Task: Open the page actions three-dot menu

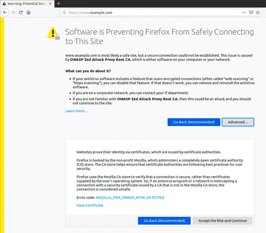Action: (x=244, y=12)
